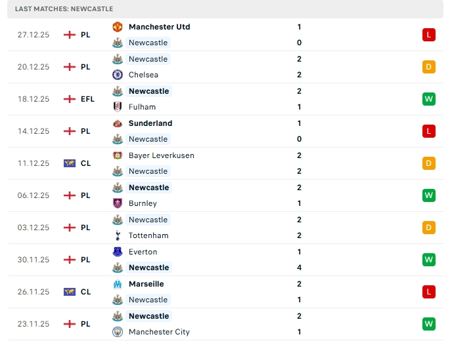Click the Marseille club crest

(x=118, y=284)
